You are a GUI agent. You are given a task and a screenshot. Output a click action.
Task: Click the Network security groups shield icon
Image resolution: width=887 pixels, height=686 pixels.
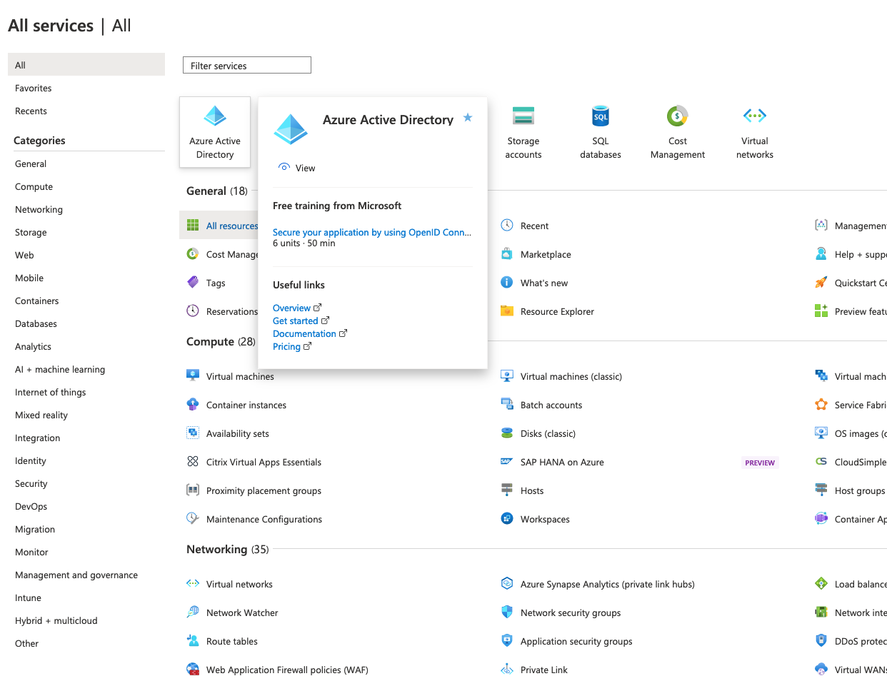pos(507,612)
